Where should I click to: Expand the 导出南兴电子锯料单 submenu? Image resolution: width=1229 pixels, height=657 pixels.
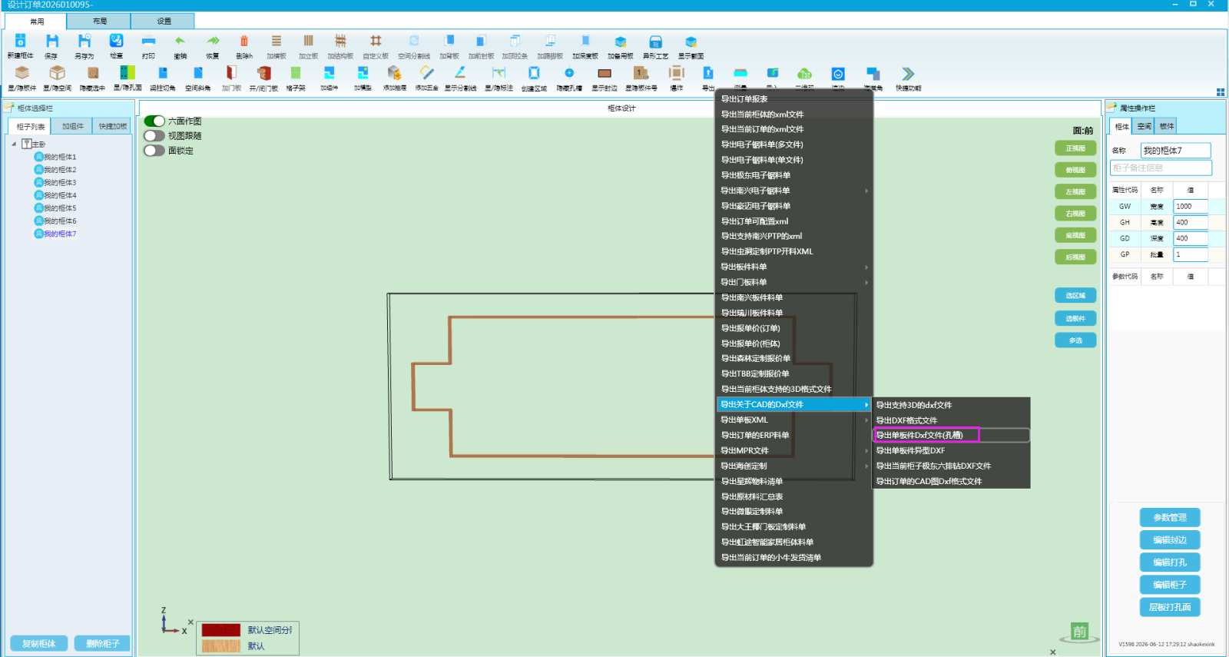[794, 191]
